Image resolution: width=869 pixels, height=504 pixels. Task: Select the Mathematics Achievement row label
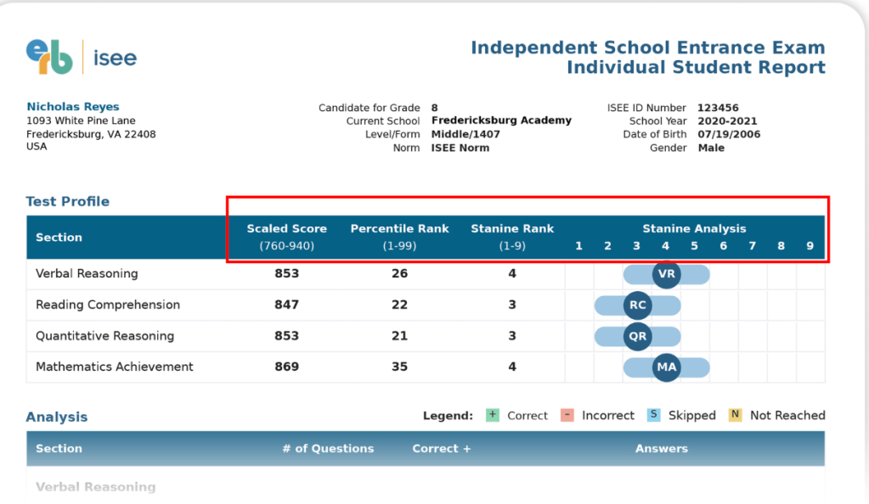115,367
